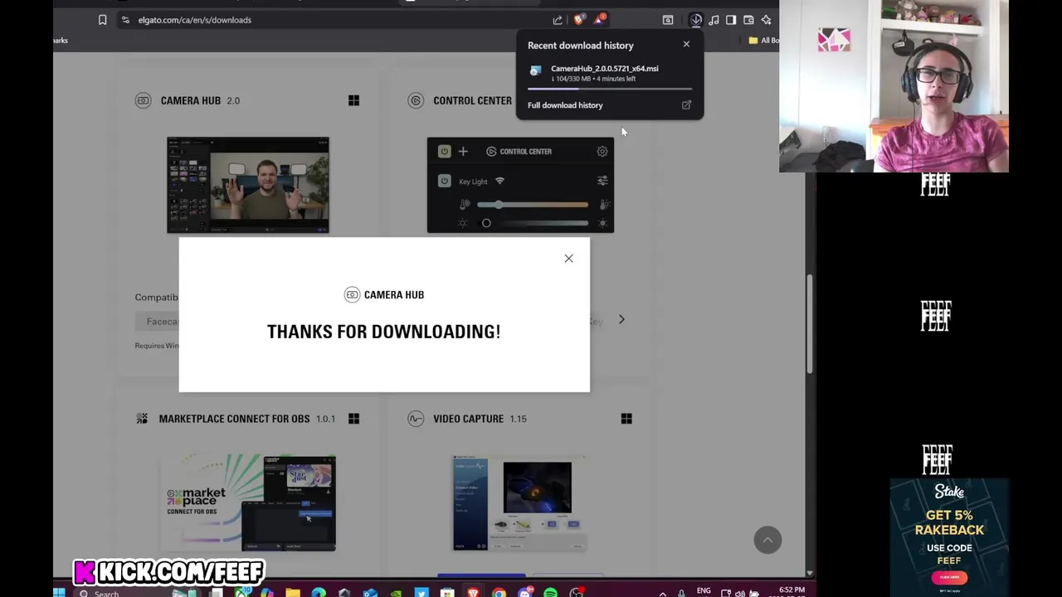Viewport: 1062px width, 597px height.
Task: Open Google Chrome from the taskbar
Action: click(x=499, y=593)
